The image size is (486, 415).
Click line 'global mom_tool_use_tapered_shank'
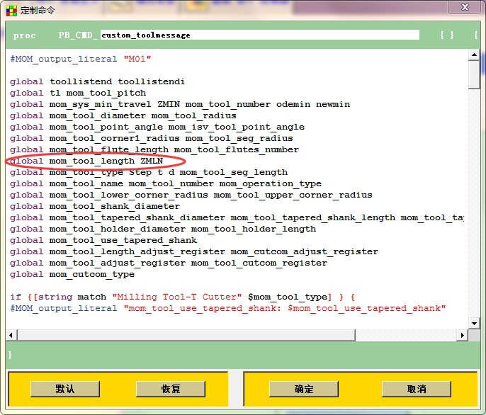pyautogui.click(x=103, y=240)
